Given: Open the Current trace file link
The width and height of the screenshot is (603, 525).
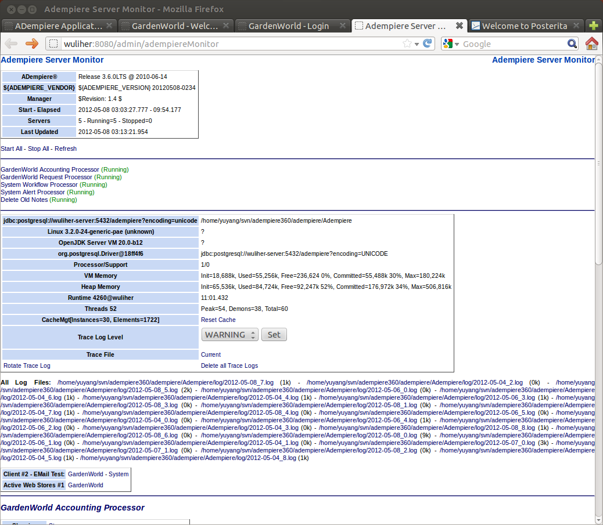Looking at the screenshot, I should click(211, 354).
